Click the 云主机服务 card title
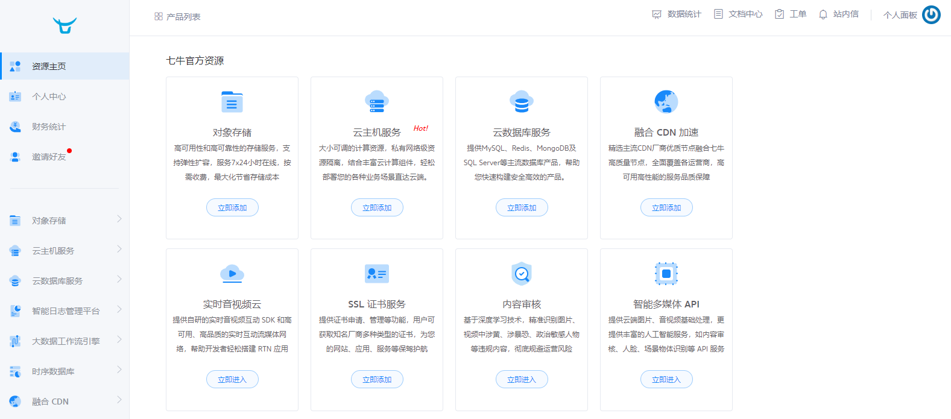Screen dimensions: 951x419 point(377,133)
